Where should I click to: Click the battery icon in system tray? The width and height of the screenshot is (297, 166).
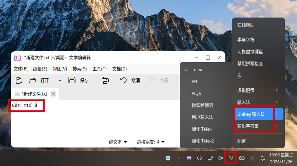[242, 158]
